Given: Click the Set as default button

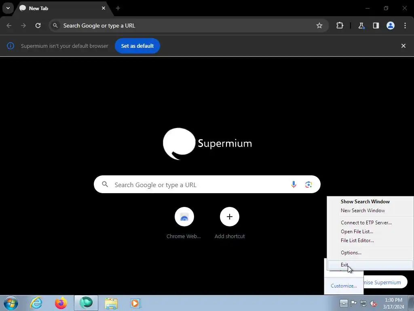Looking at the screenshot, I should 137,46.
